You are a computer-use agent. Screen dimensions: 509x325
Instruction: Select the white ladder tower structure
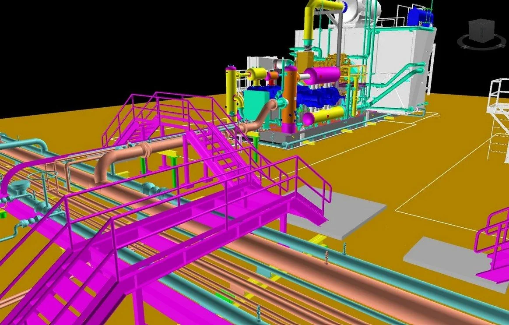click(498, 120)
